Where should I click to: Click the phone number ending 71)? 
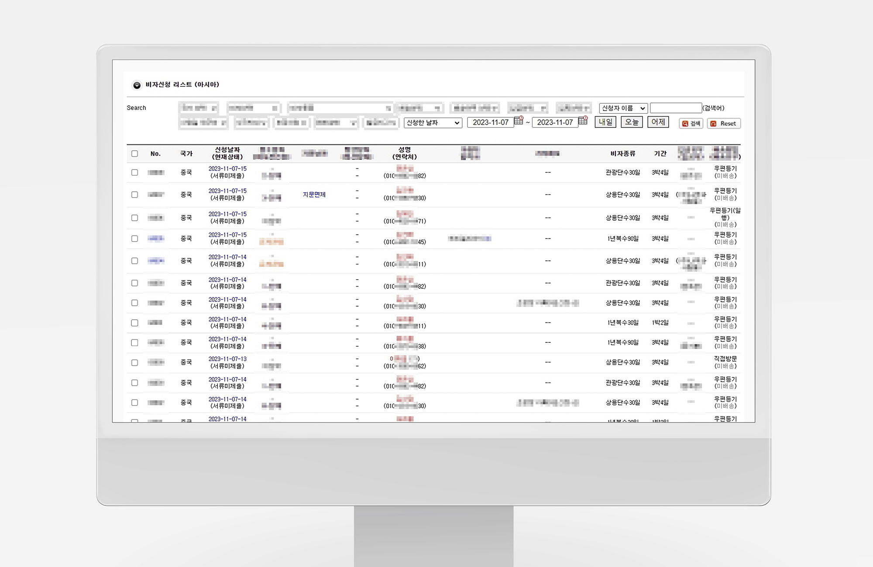[x=405, y=221]
